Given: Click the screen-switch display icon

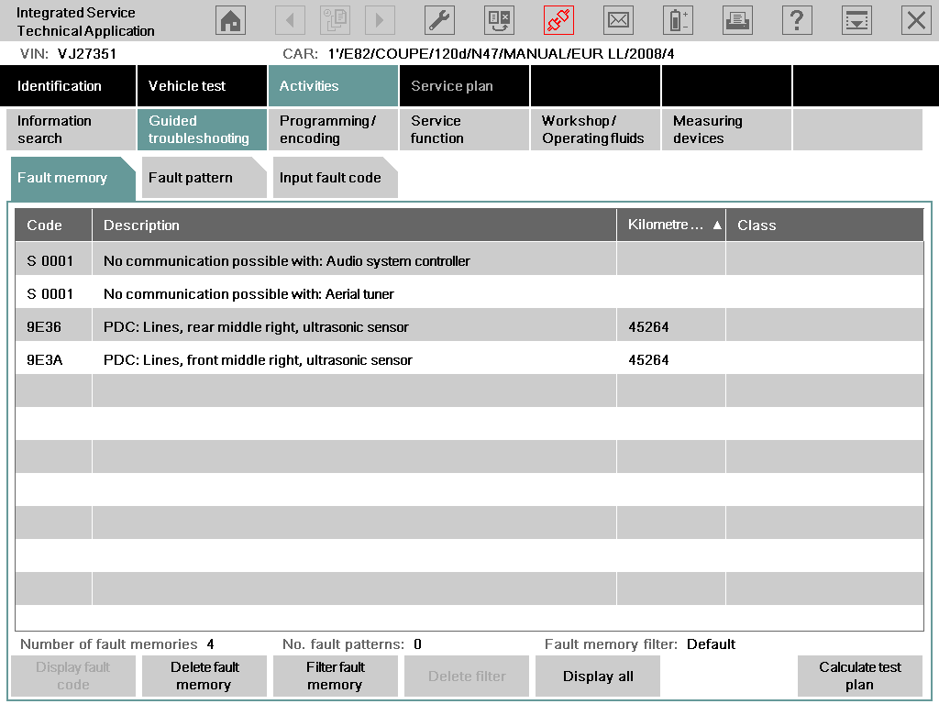Looking at the screenshot, I should click(x=498, y=19).
